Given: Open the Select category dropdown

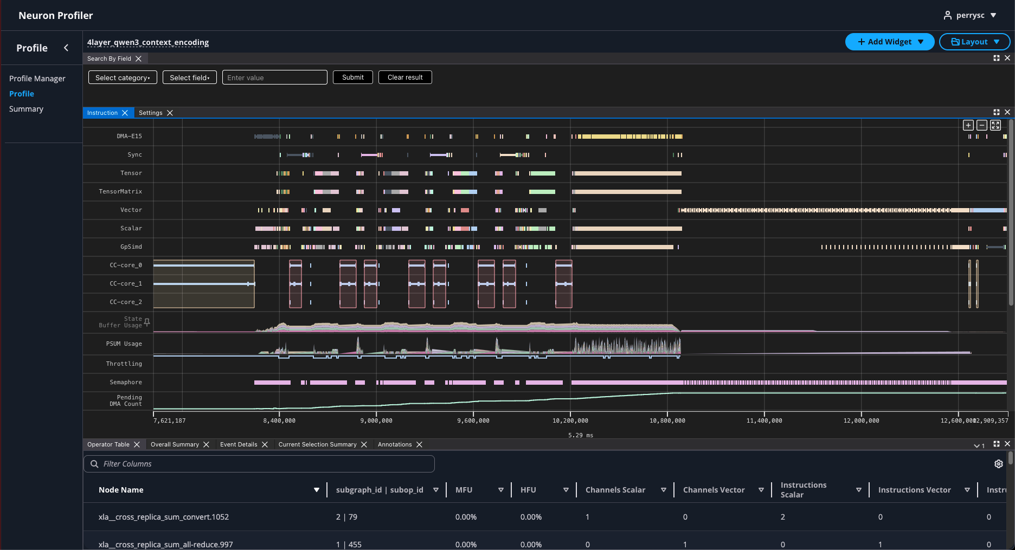Looking at the screenshot, I should click(122, 77).
